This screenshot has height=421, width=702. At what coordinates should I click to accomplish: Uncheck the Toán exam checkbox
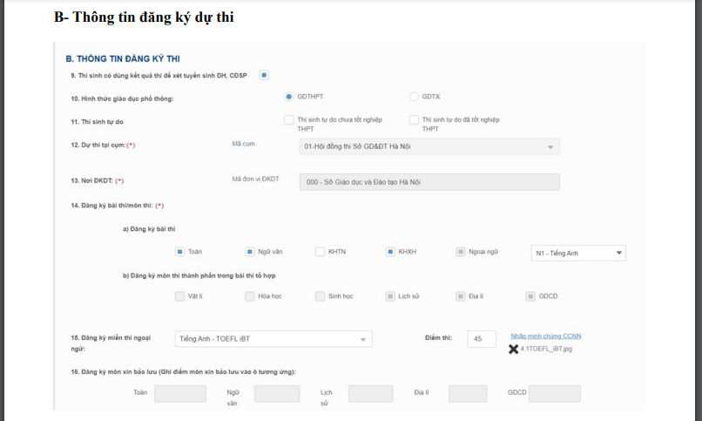pyautogui.click(x=180, y=252)
